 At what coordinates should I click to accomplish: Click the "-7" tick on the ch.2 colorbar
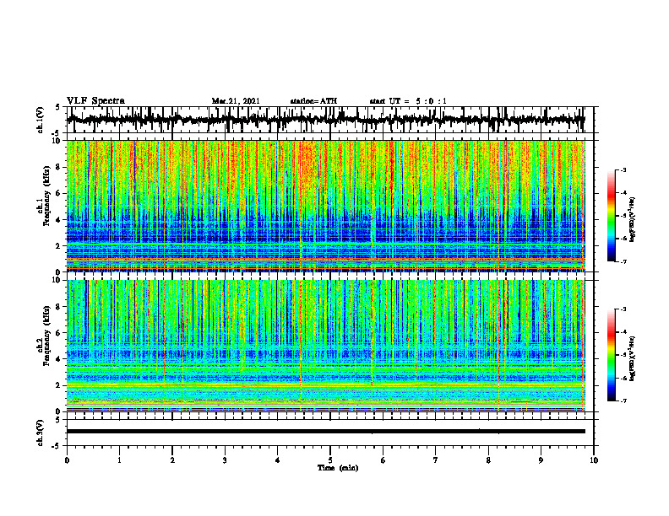623,401
